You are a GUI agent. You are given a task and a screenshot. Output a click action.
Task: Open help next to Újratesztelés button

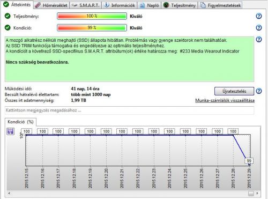pos(259,91)
